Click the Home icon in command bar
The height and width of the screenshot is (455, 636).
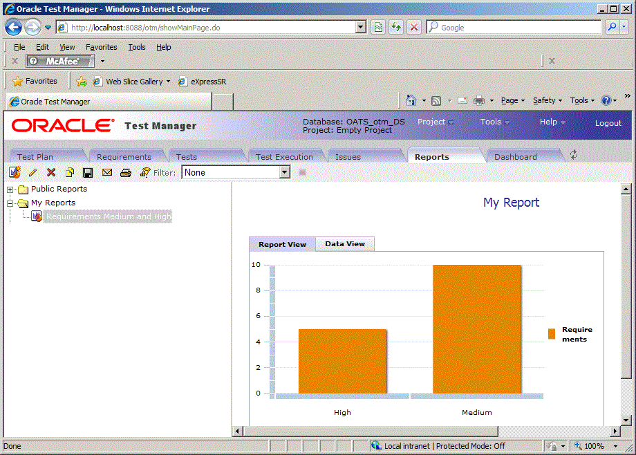411,100
